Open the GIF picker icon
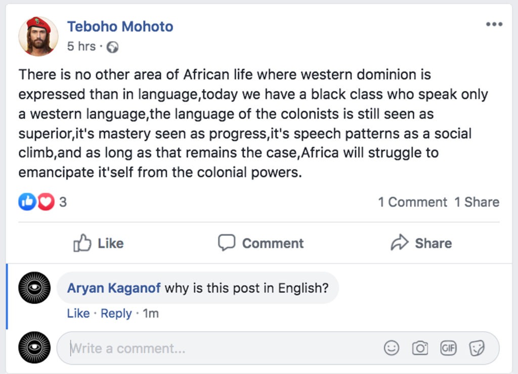518x374 pixels. tap(448, 348)
